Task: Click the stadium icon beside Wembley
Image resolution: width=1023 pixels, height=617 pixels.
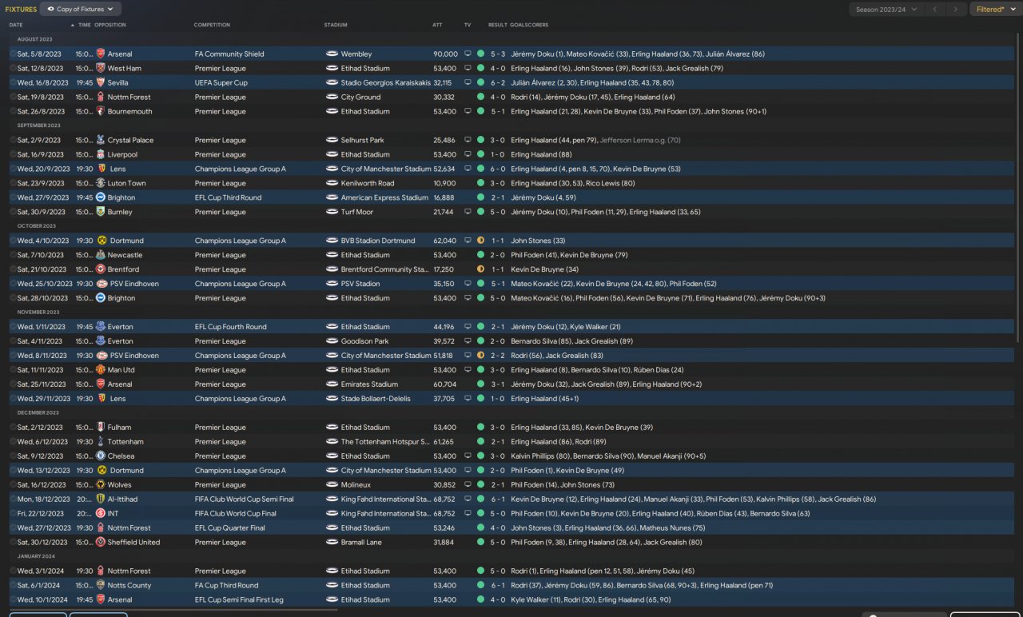Action: pyautogui.click(x=332, y=54)
